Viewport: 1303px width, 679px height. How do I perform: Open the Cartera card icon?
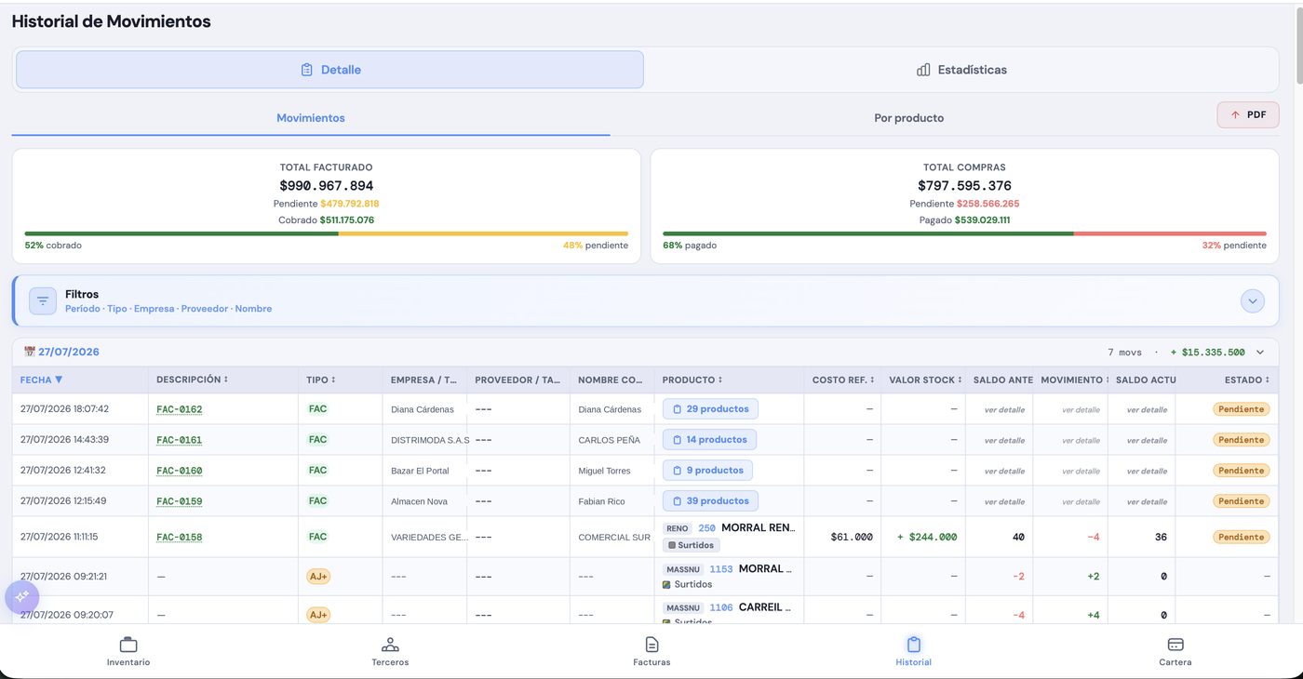(1175, 645)
